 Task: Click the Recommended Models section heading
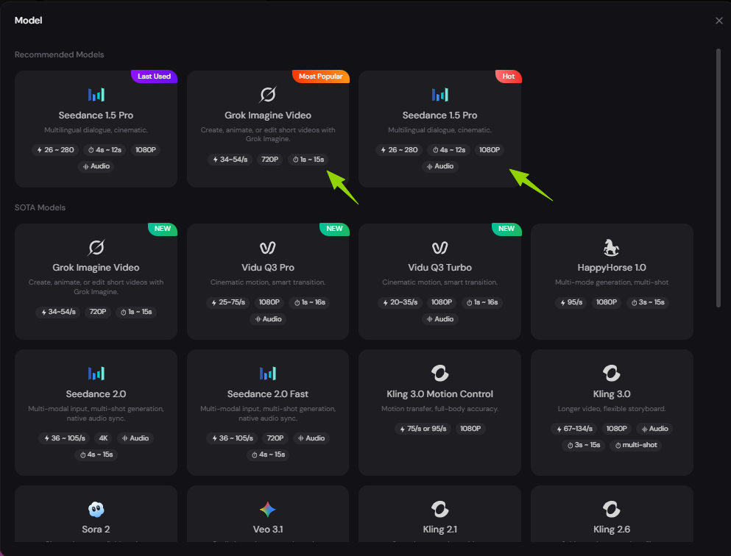tap(59, 54)
